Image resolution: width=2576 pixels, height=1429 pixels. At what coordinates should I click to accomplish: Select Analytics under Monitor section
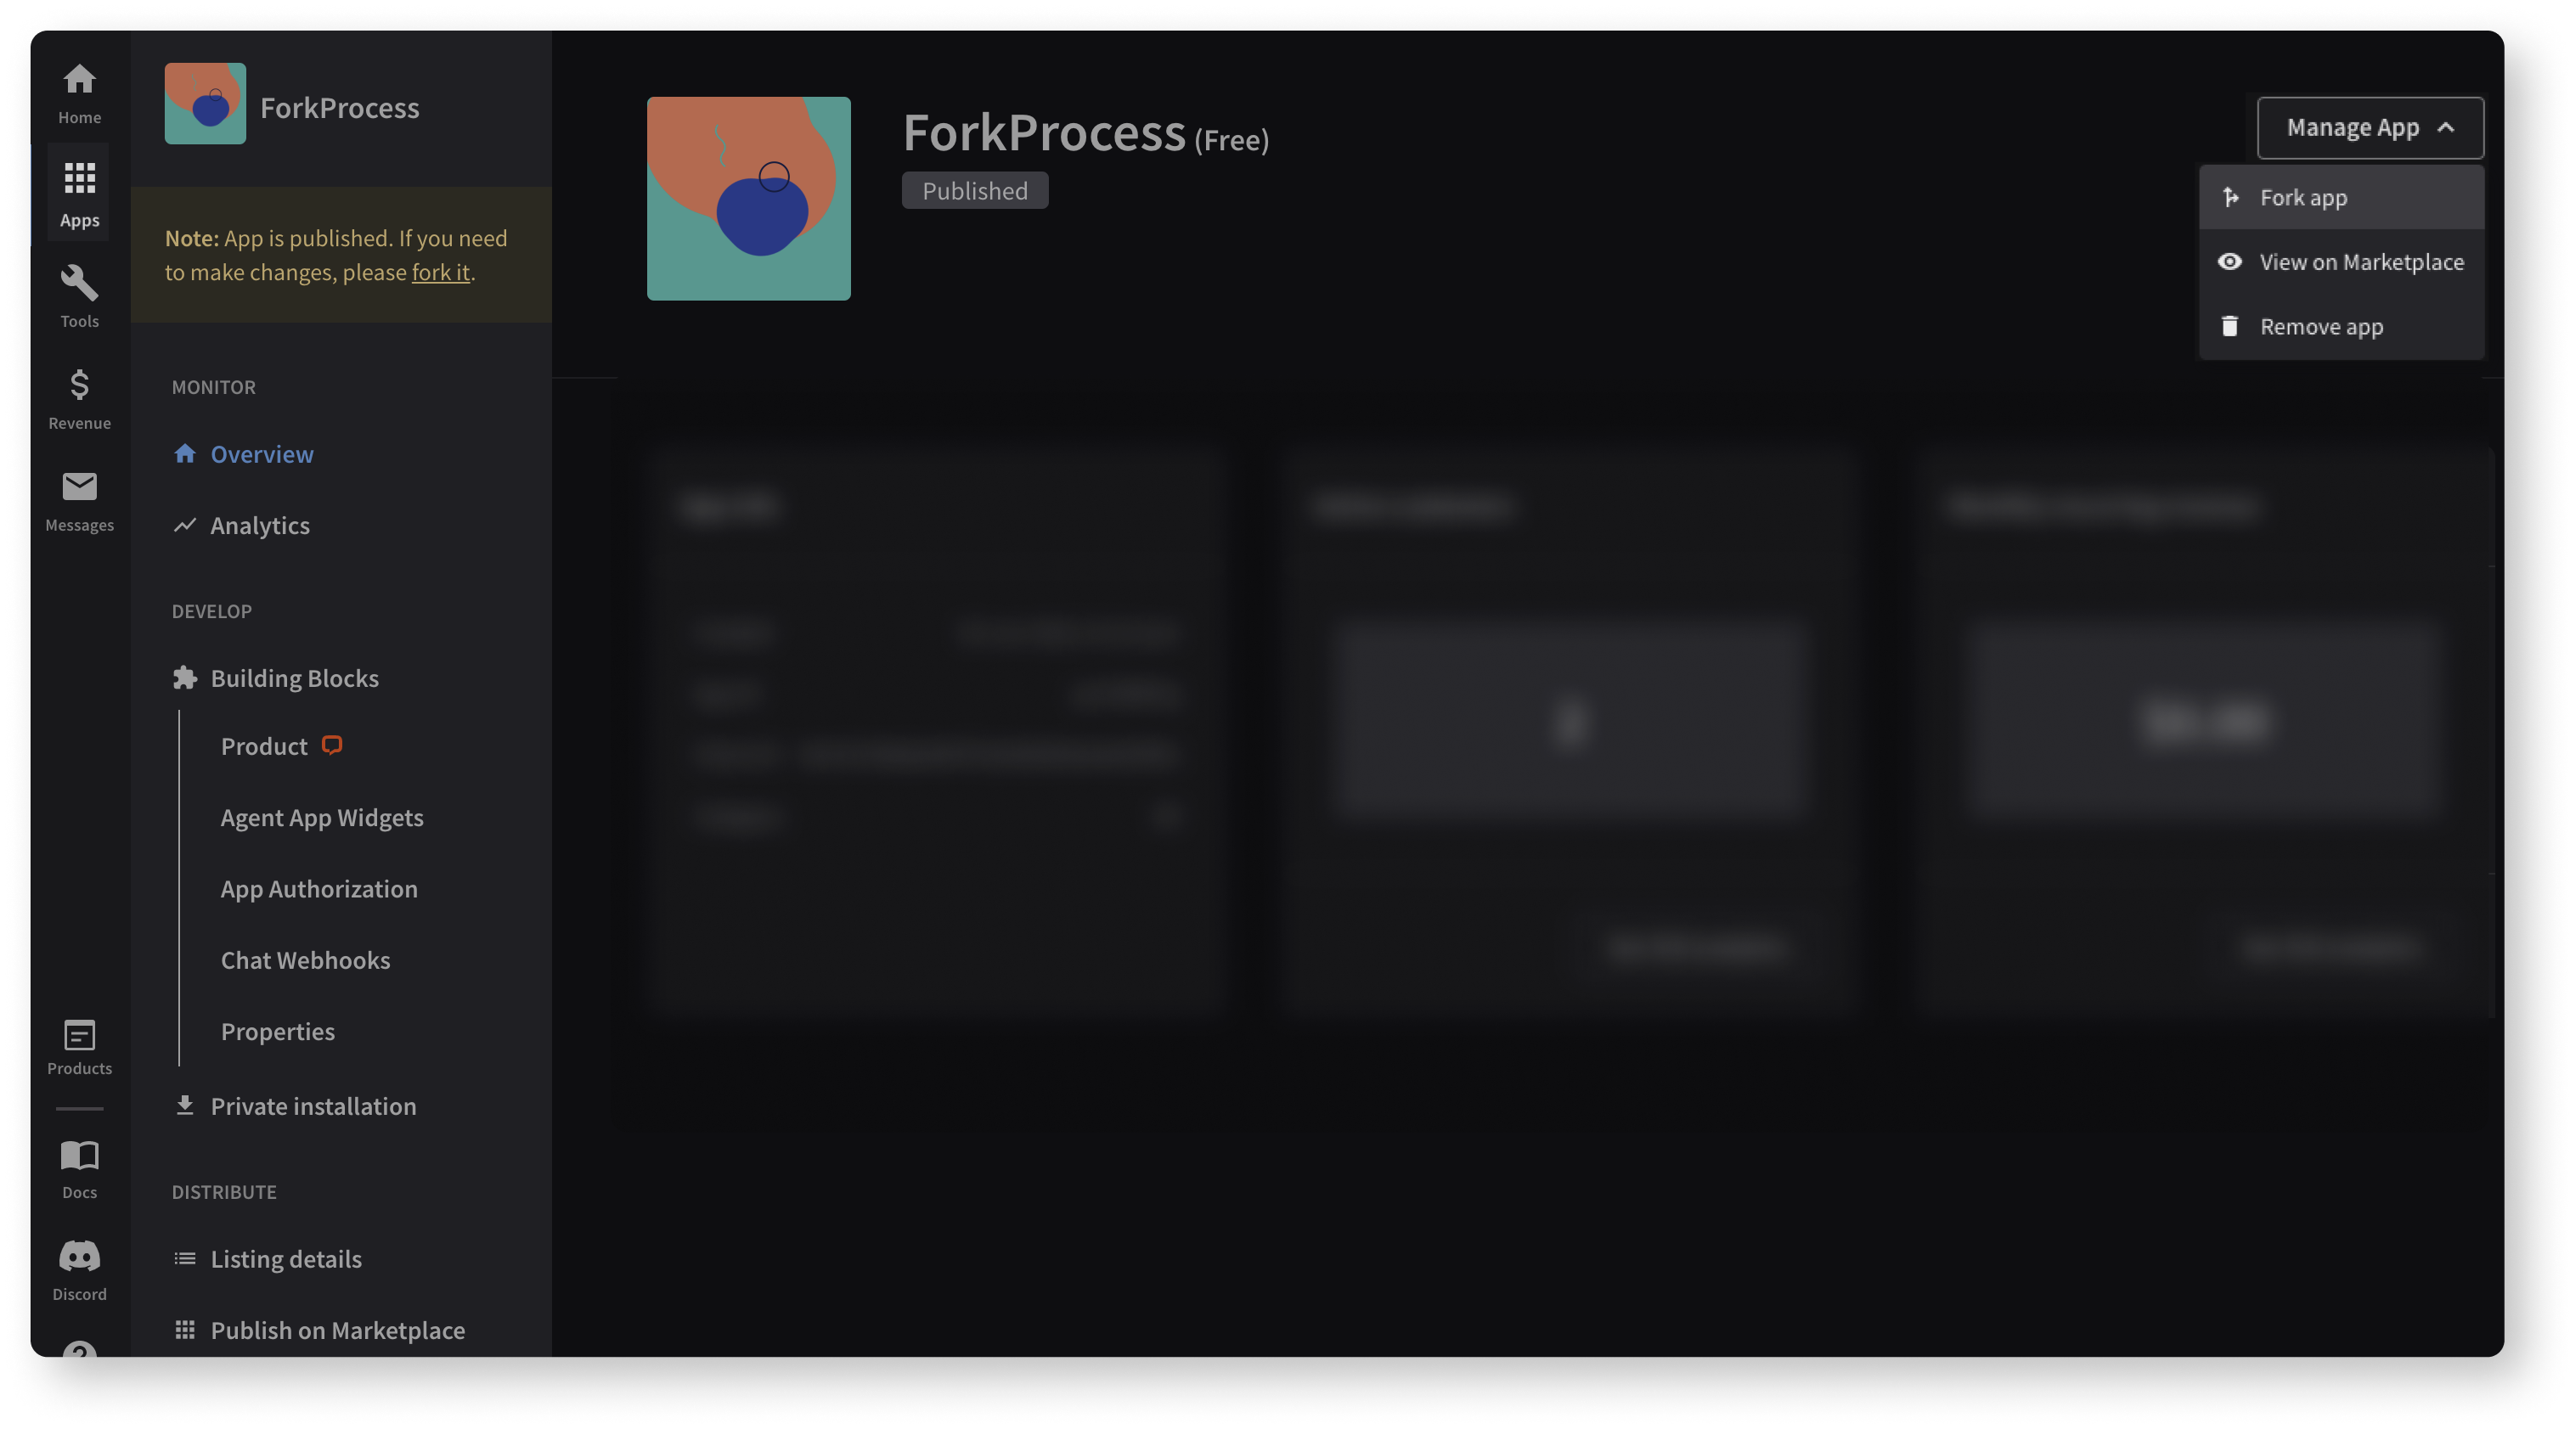pos(259,525)
